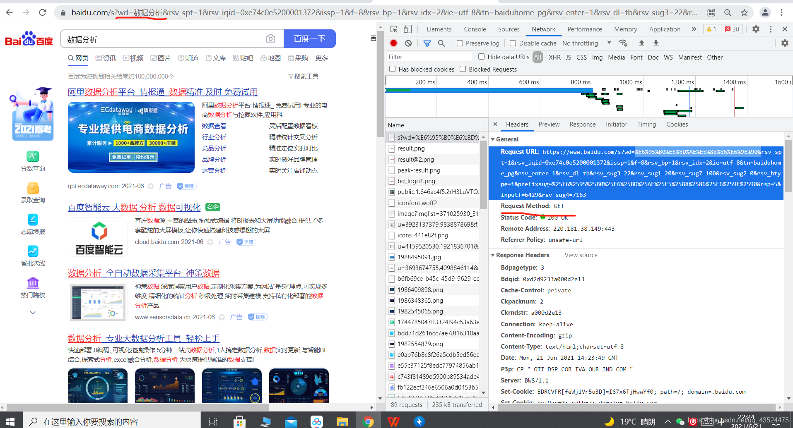
Task: Open search in Network panel
Action: (x=441, y=43)
